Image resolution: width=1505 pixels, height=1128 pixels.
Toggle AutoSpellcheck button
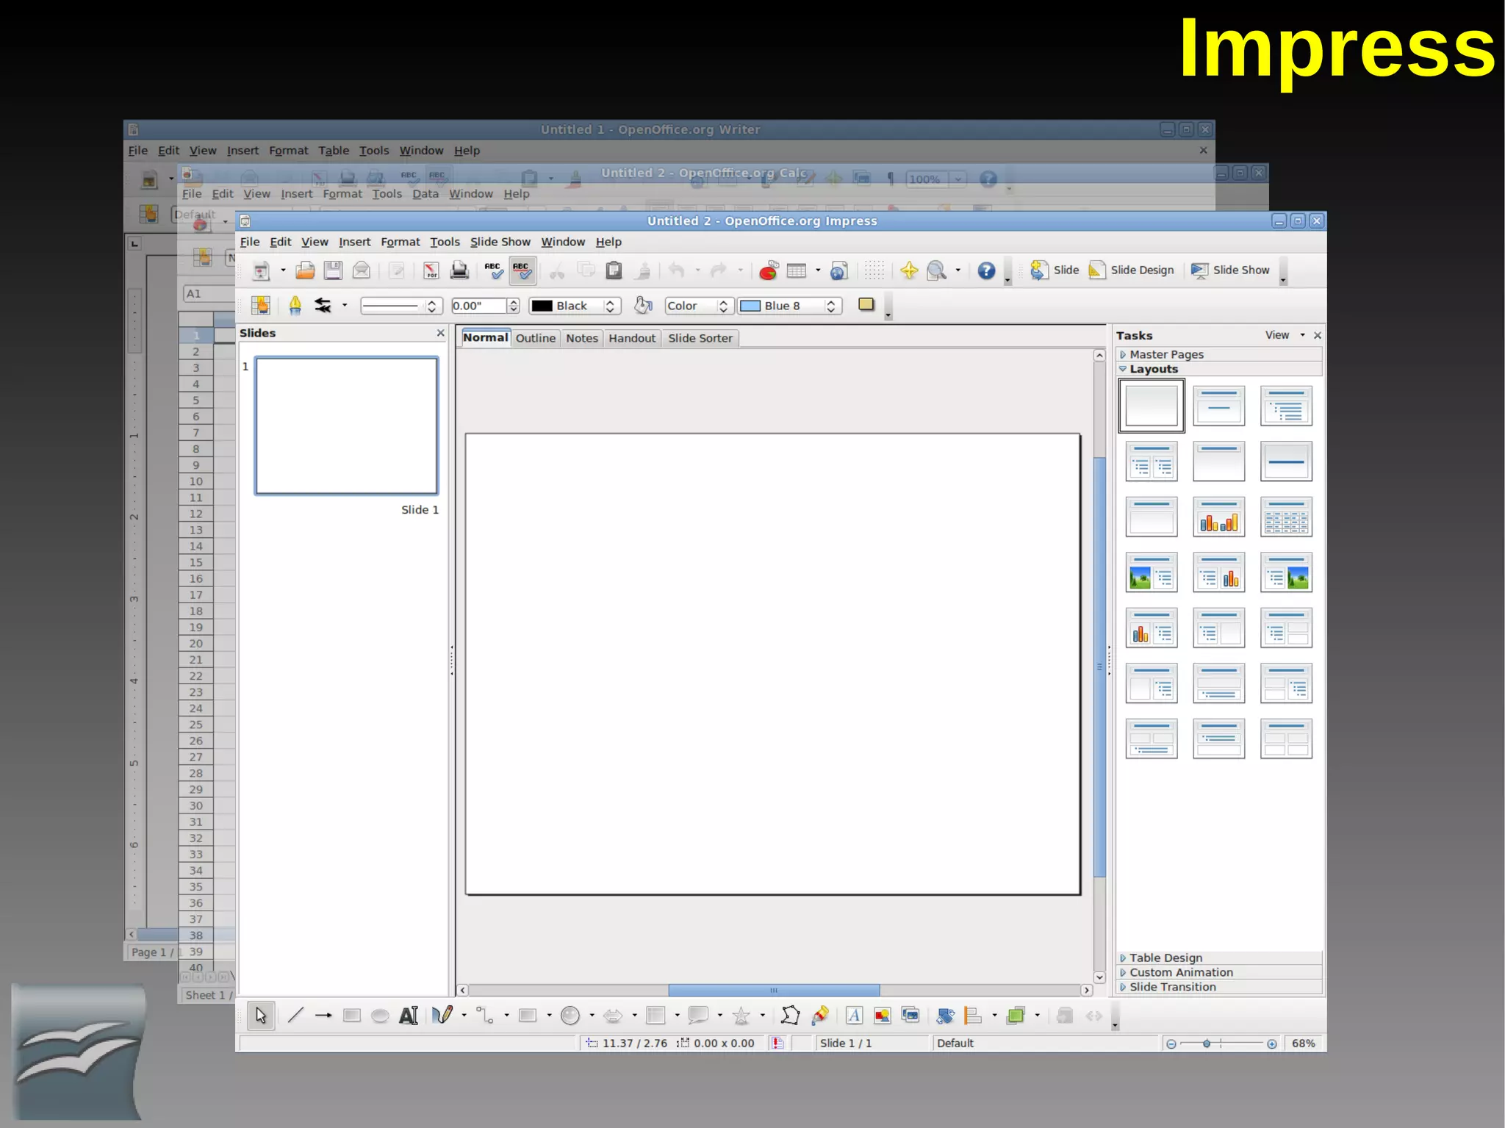[522, 270]
